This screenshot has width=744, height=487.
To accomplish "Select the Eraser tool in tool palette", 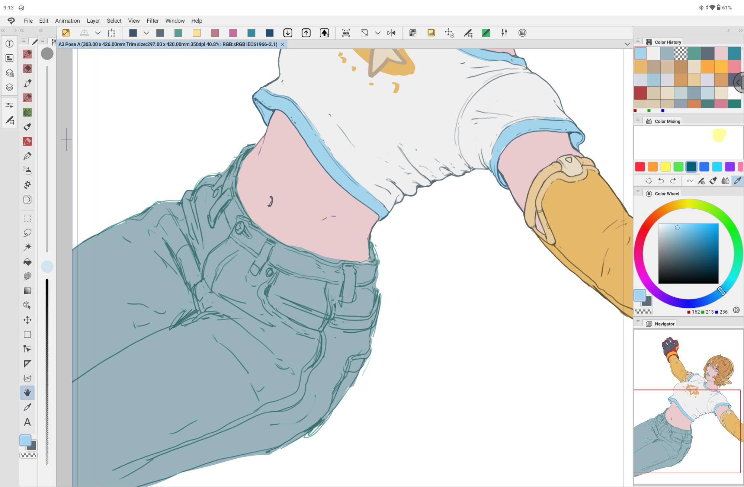I will (27, 69).
